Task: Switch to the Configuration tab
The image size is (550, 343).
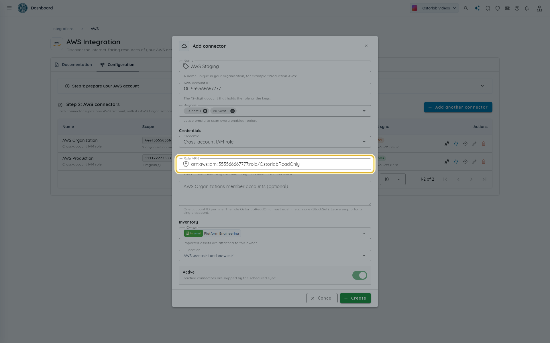Action: (117, 65)
